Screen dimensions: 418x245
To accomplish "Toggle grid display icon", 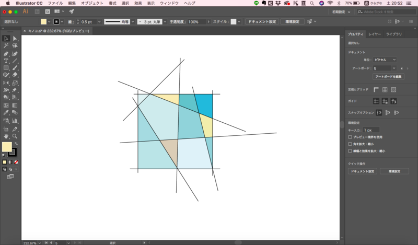I will (385, 89).
